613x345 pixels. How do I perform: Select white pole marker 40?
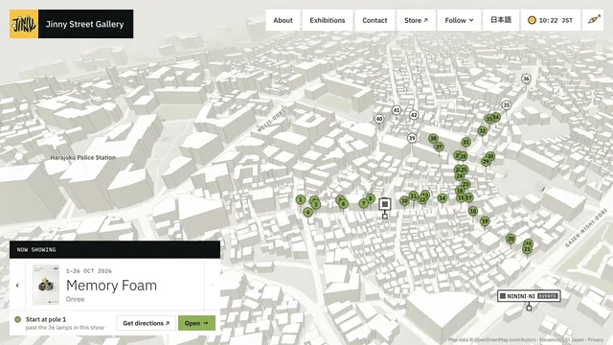click(379, 119)
